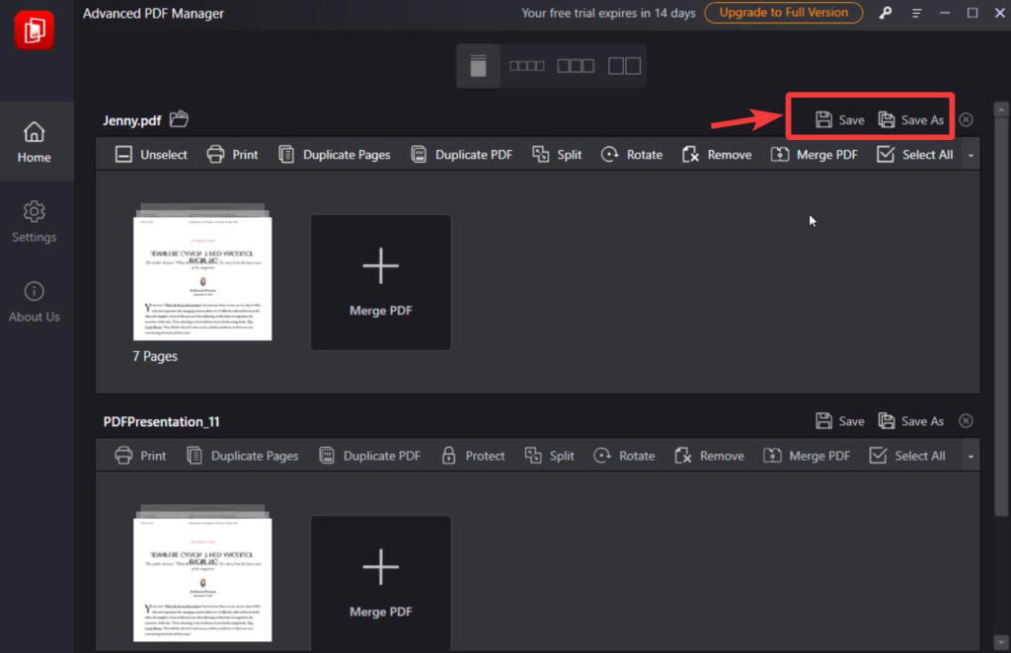Open the About Us info page

pyautogui.click(x=35, y=302)
